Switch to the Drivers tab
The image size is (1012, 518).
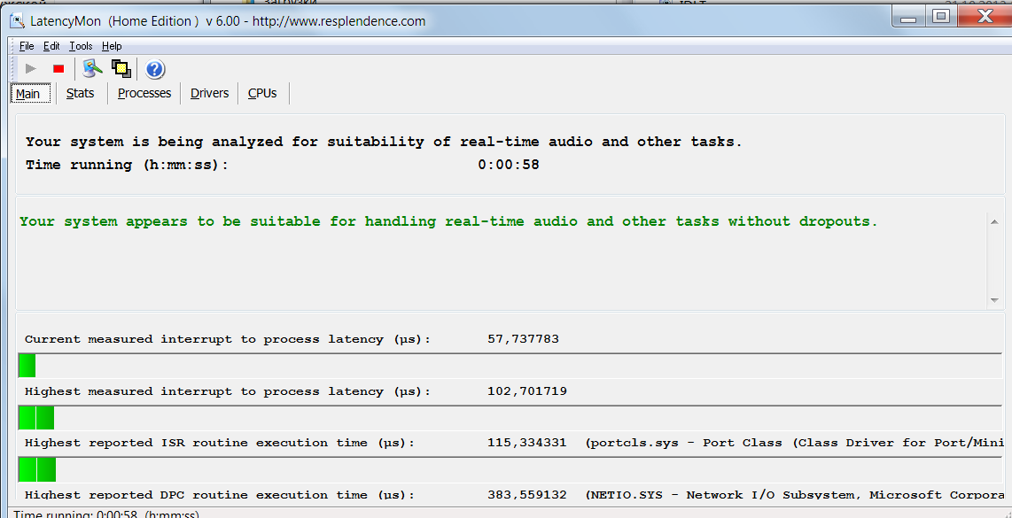(210, 94)
